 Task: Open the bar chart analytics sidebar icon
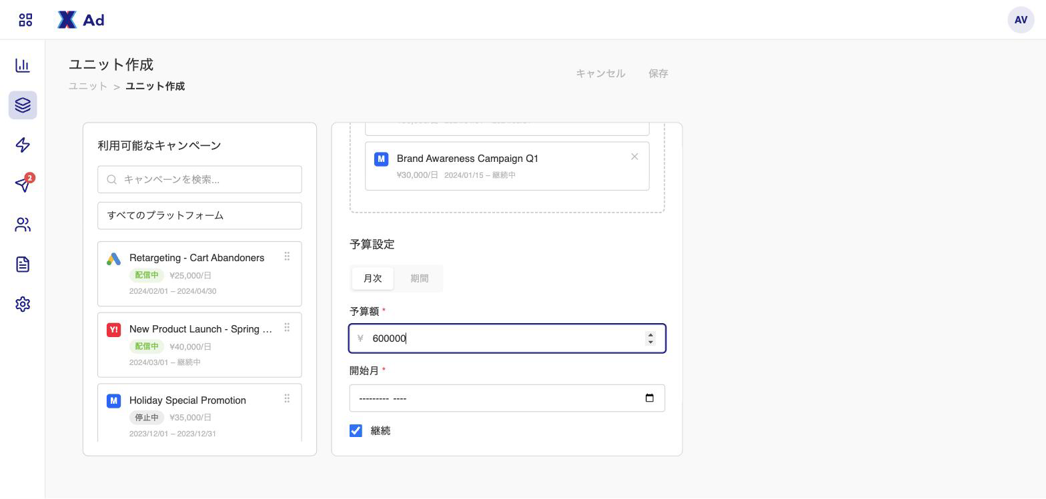pos(23,65)
